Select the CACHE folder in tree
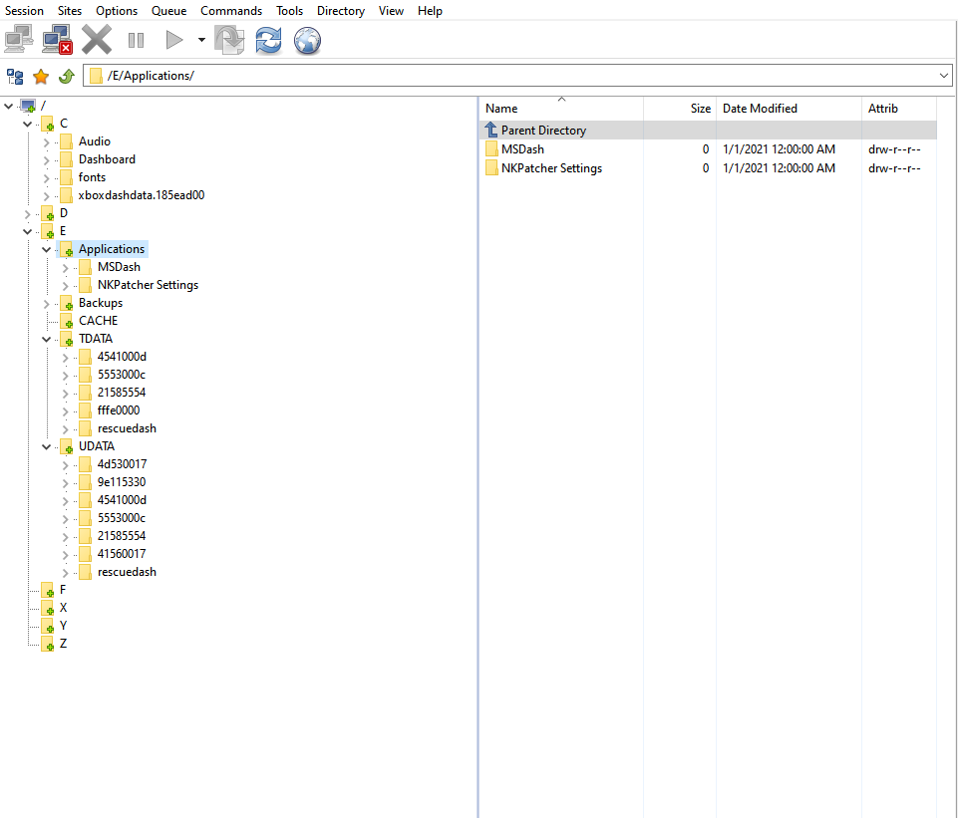This screenshot has height=818, width=958. (x=99, y=321)
